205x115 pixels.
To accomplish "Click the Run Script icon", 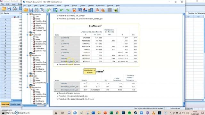I will pyautogui.click(x=103, y=10).
